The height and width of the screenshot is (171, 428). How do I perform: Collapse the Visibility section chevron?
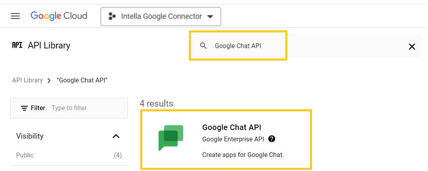click(116, 136)
